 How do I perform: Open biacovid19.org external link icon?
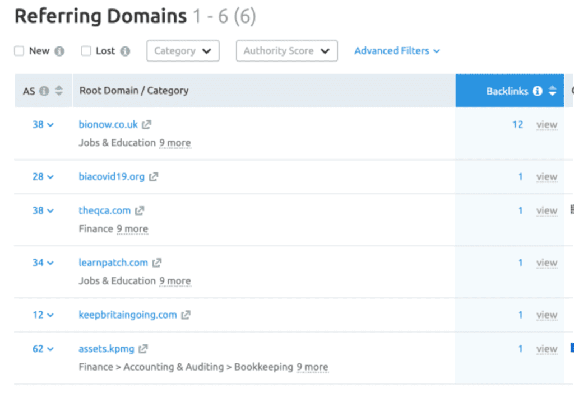[154, 177]
